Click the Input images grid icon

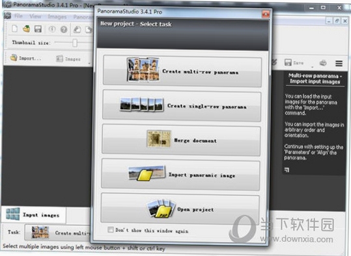[13, 214]
